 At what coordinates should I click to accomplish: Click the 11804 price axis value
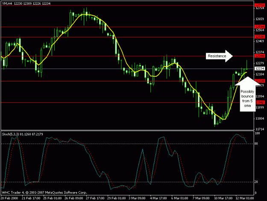260,119
